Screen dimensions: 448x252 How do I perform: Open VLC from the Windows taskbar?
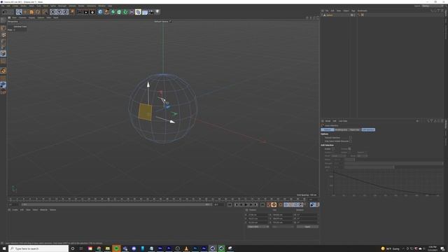coord(186,249)
